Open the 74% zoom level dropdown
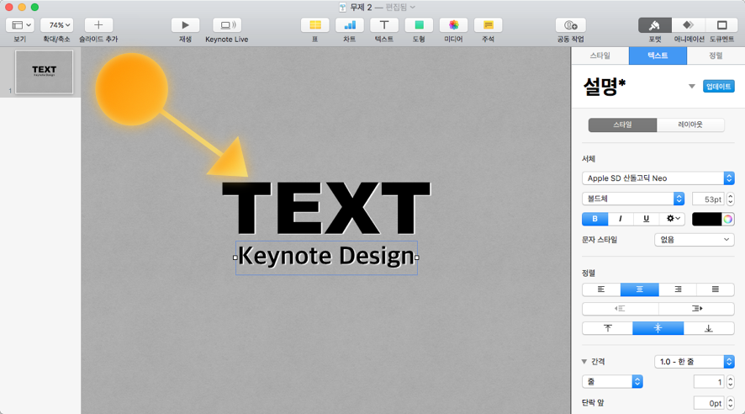Screen dimensions: 745x414 [x=56, y=24]
